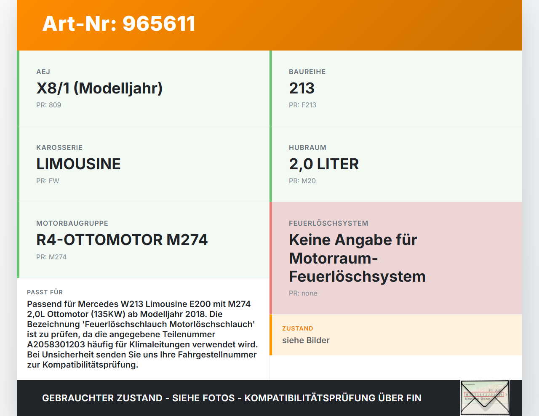
Task: Click the Art-Nr: 965611 heading
Action: [119, 24]
